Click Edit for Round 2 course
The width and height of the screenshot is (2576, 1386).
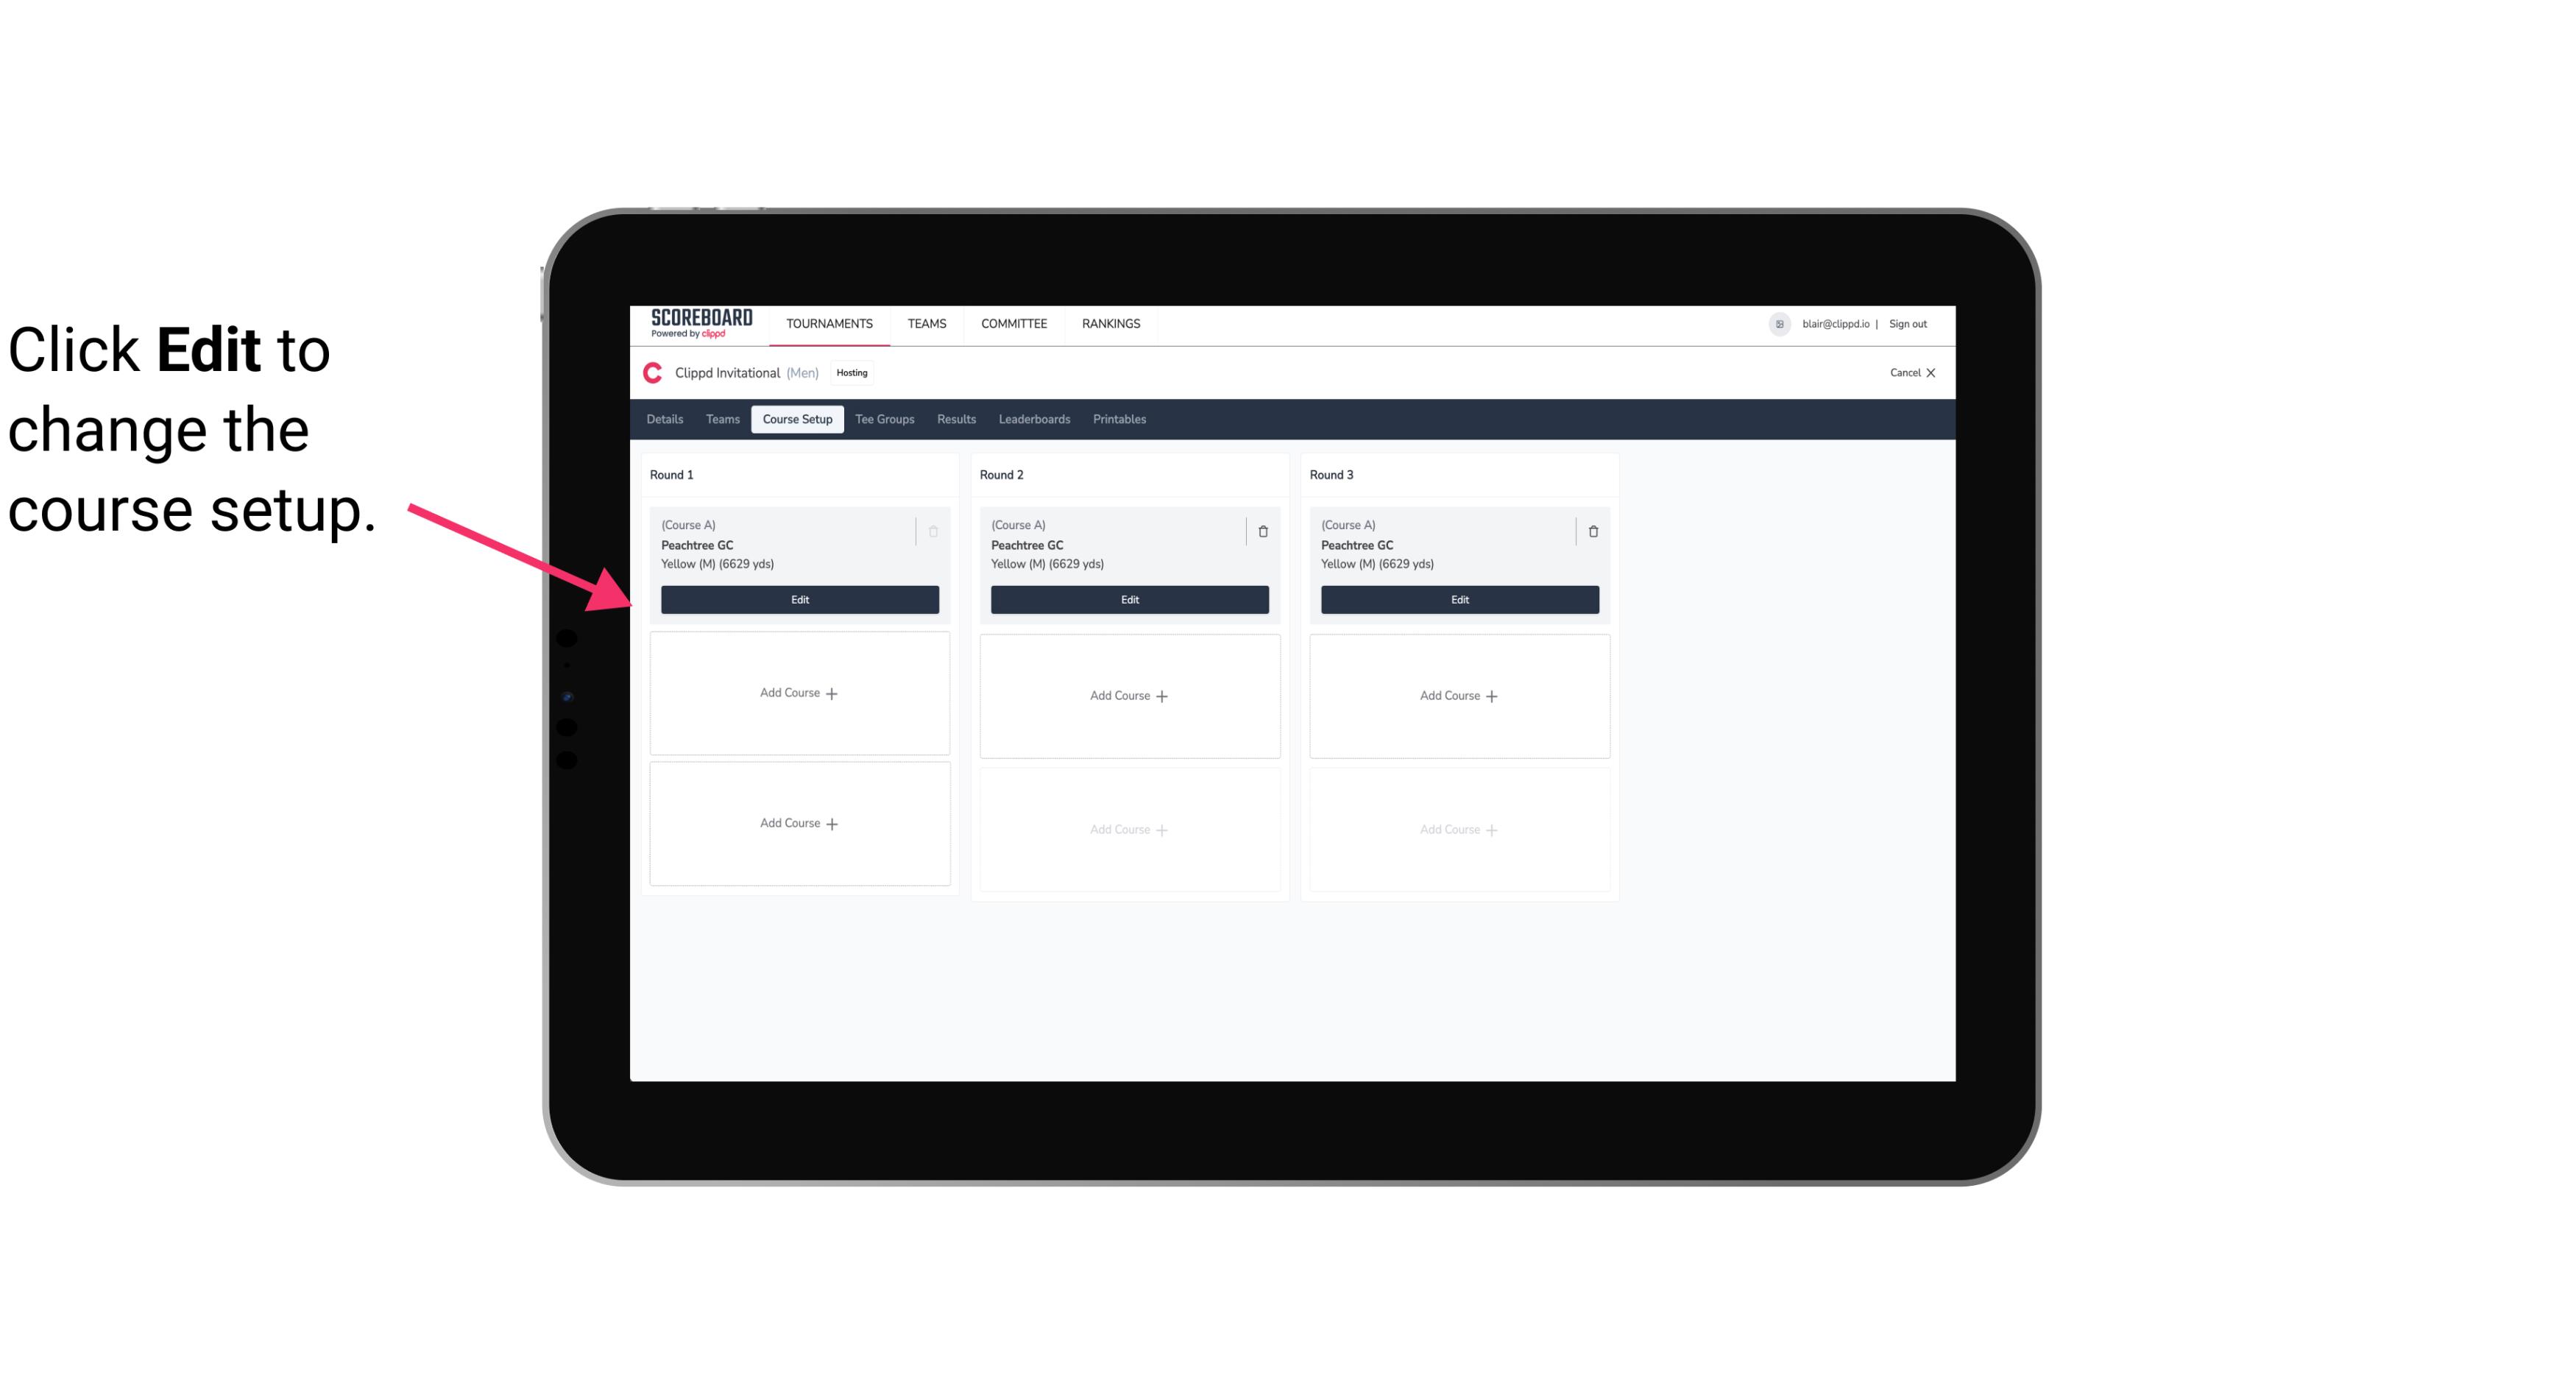click(x=1129, y=598)
